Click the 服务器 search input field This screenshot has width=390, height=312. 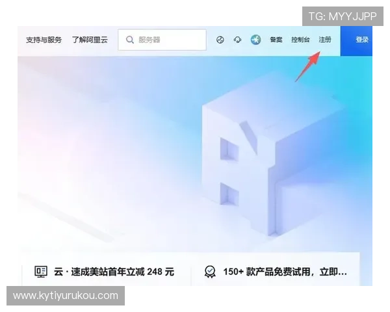(x=162, y=40)
